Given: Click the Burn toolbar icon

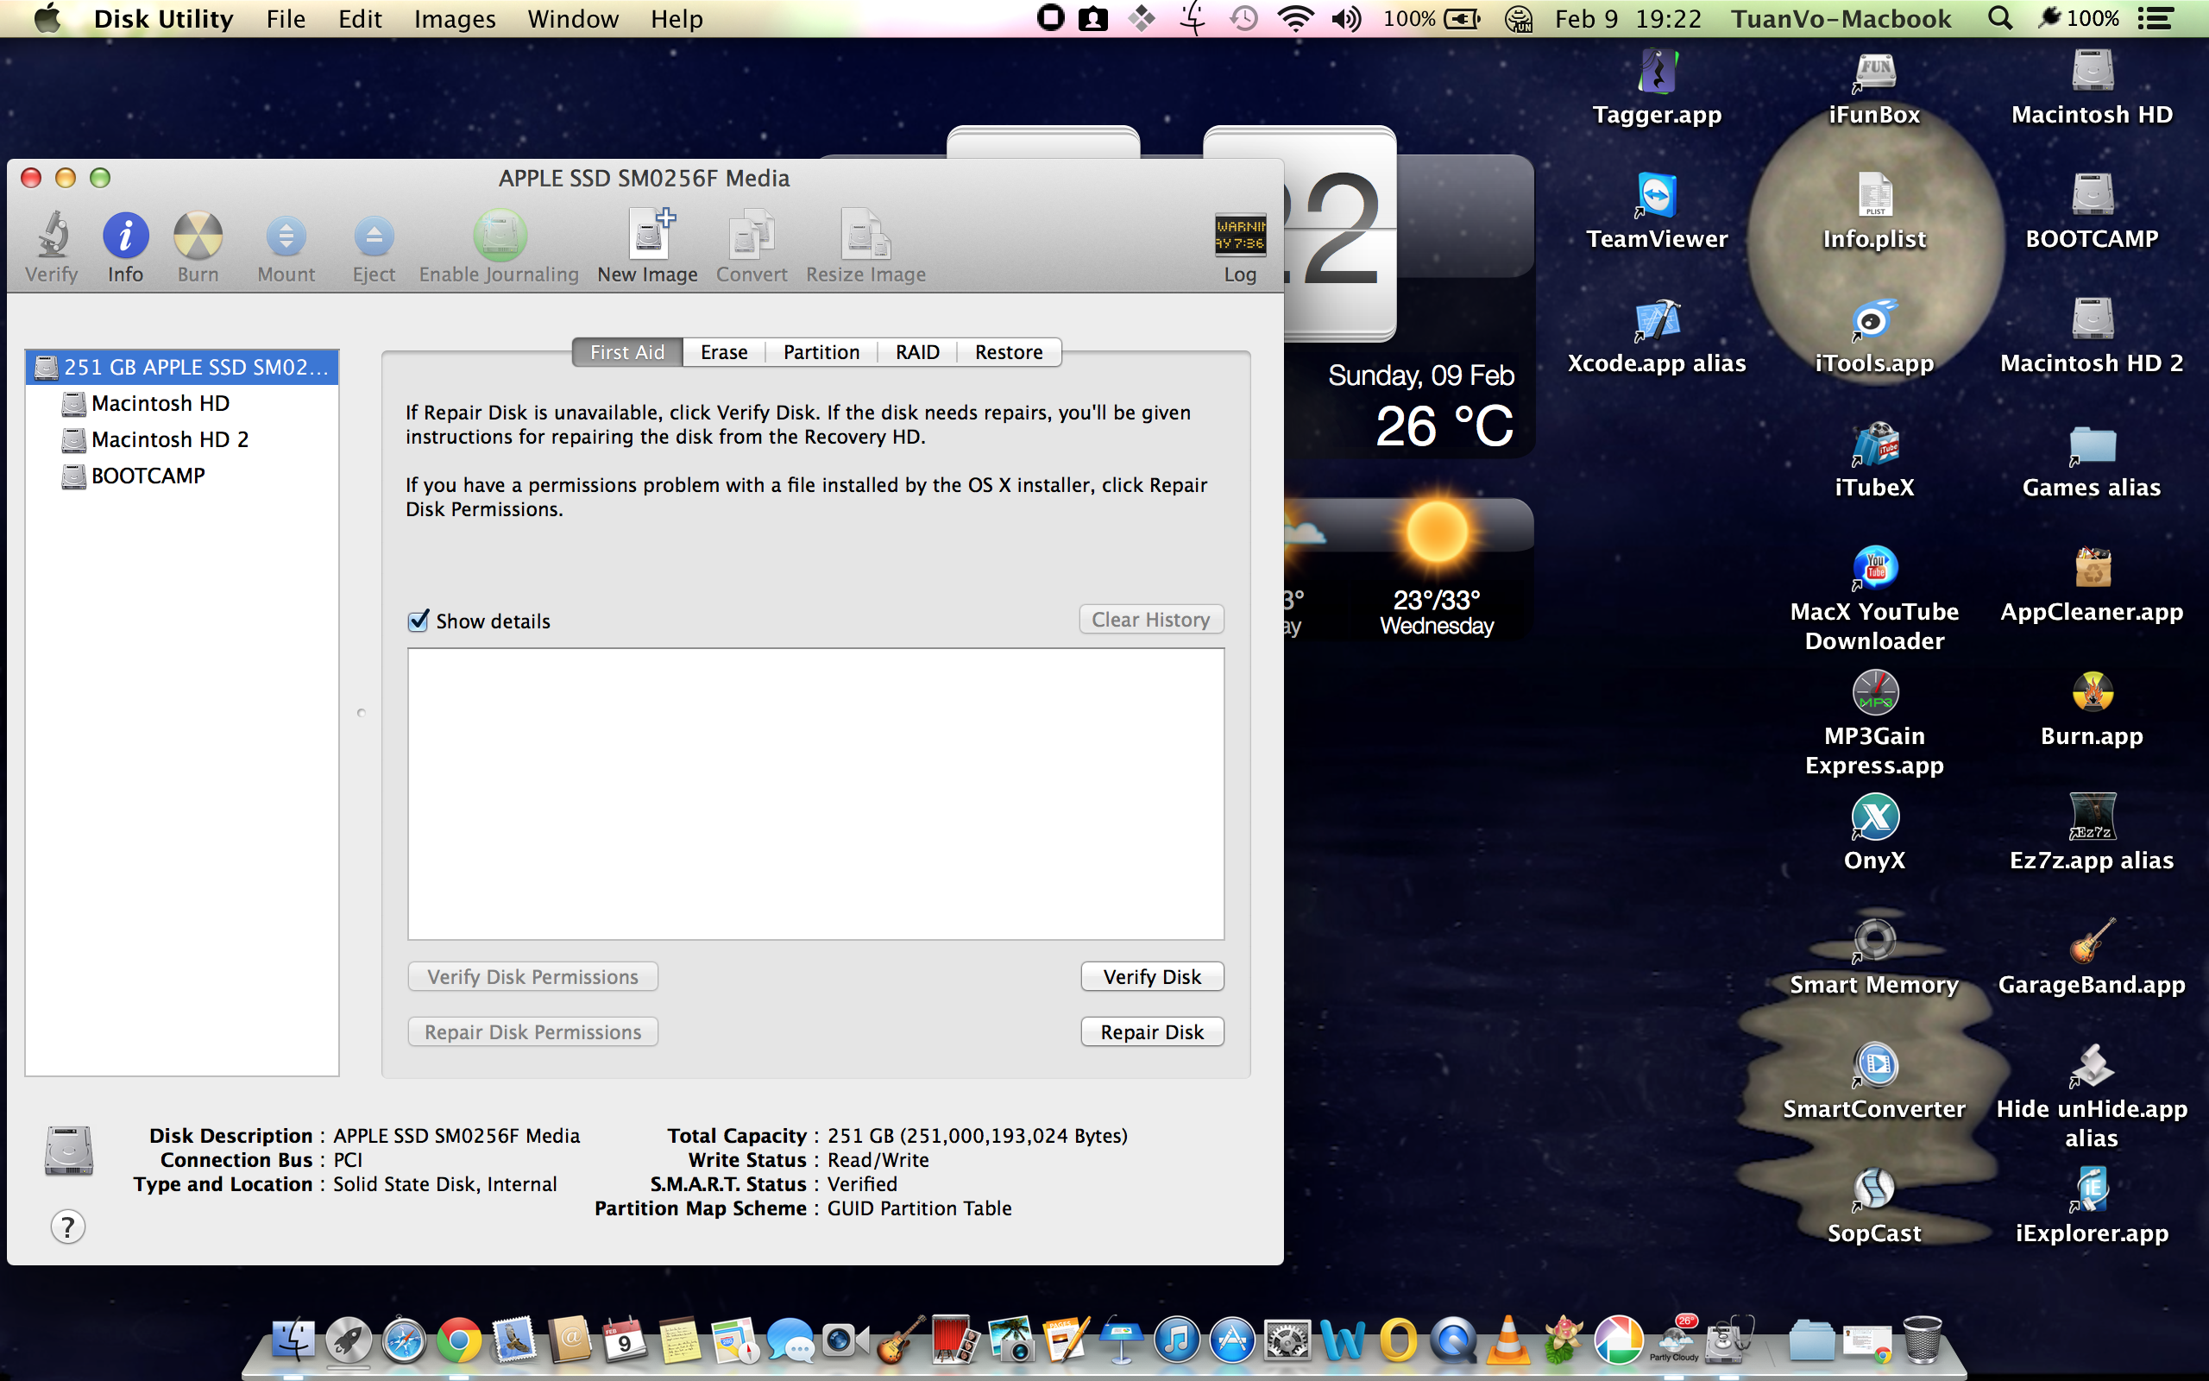Looking at the screenshot, I should coord(198,236).
